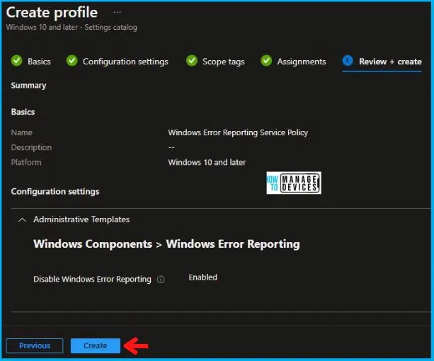
Task: Click the green checkmark icon for Assignments
Action: coord(266,61)
